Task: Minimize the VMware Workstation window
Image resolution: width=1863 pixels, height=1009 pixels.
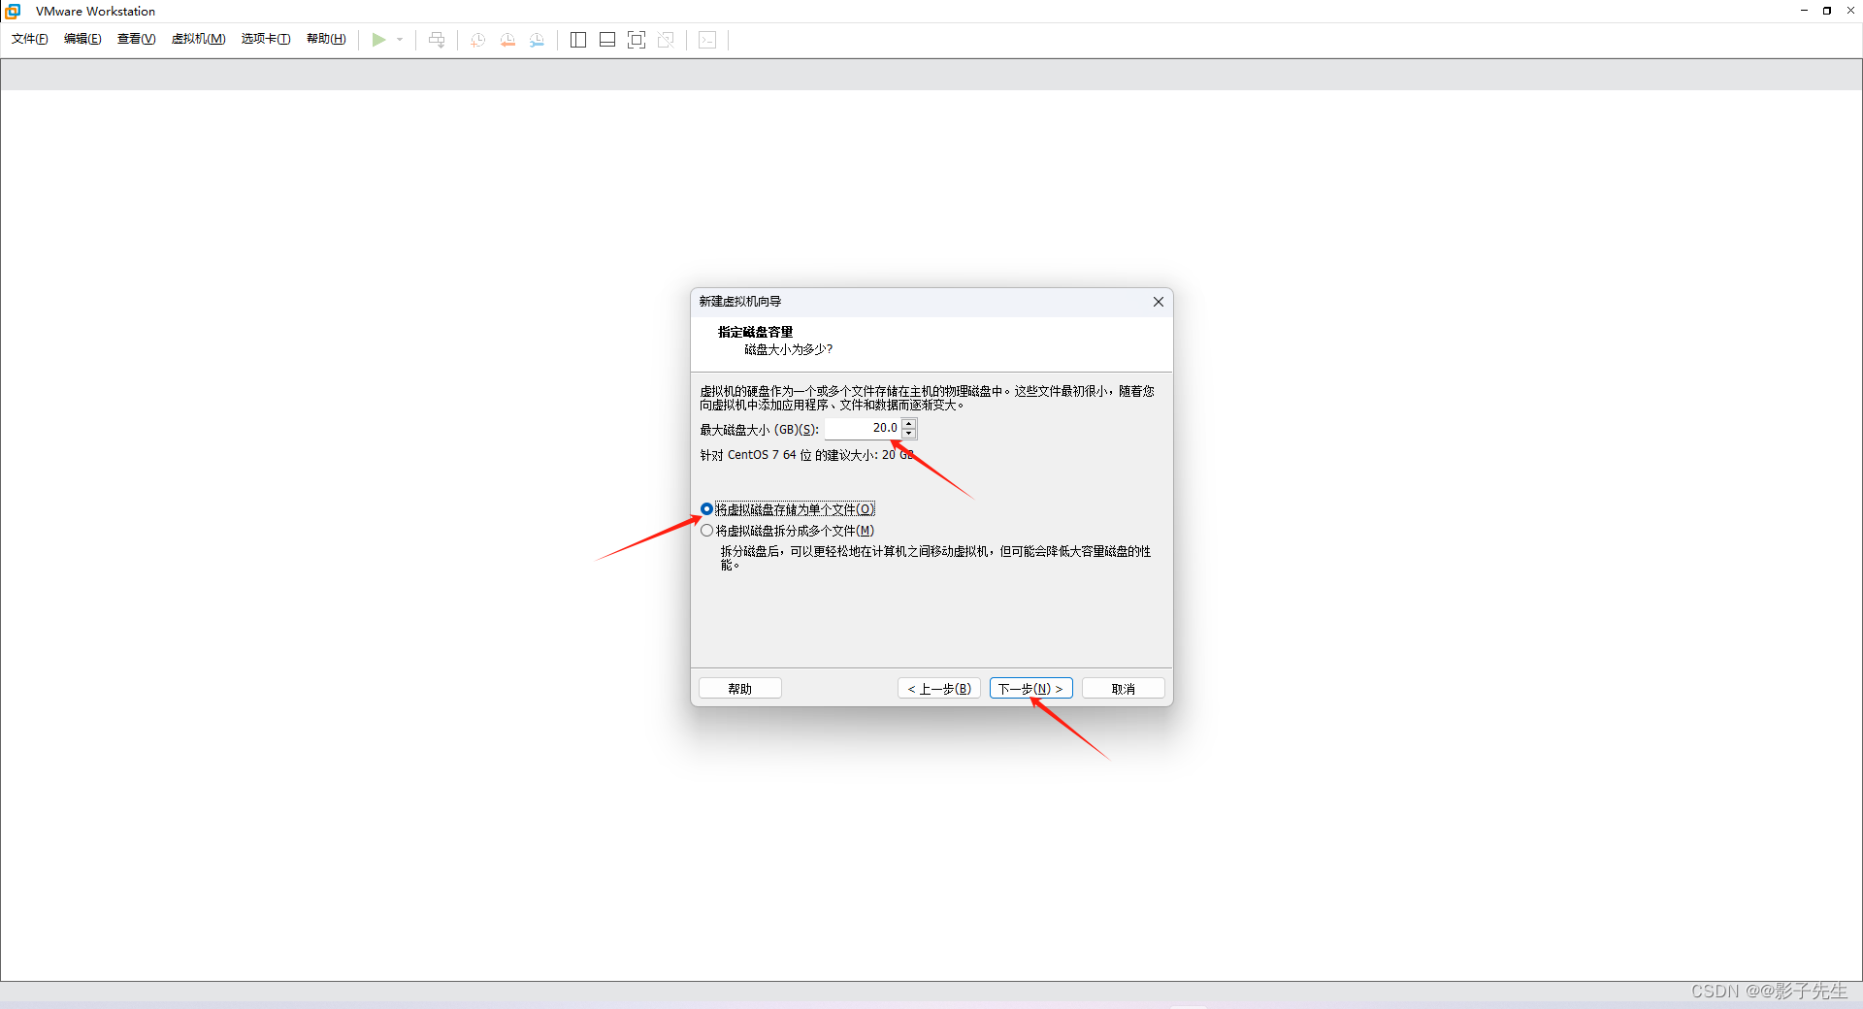Action: [1804, 11]
